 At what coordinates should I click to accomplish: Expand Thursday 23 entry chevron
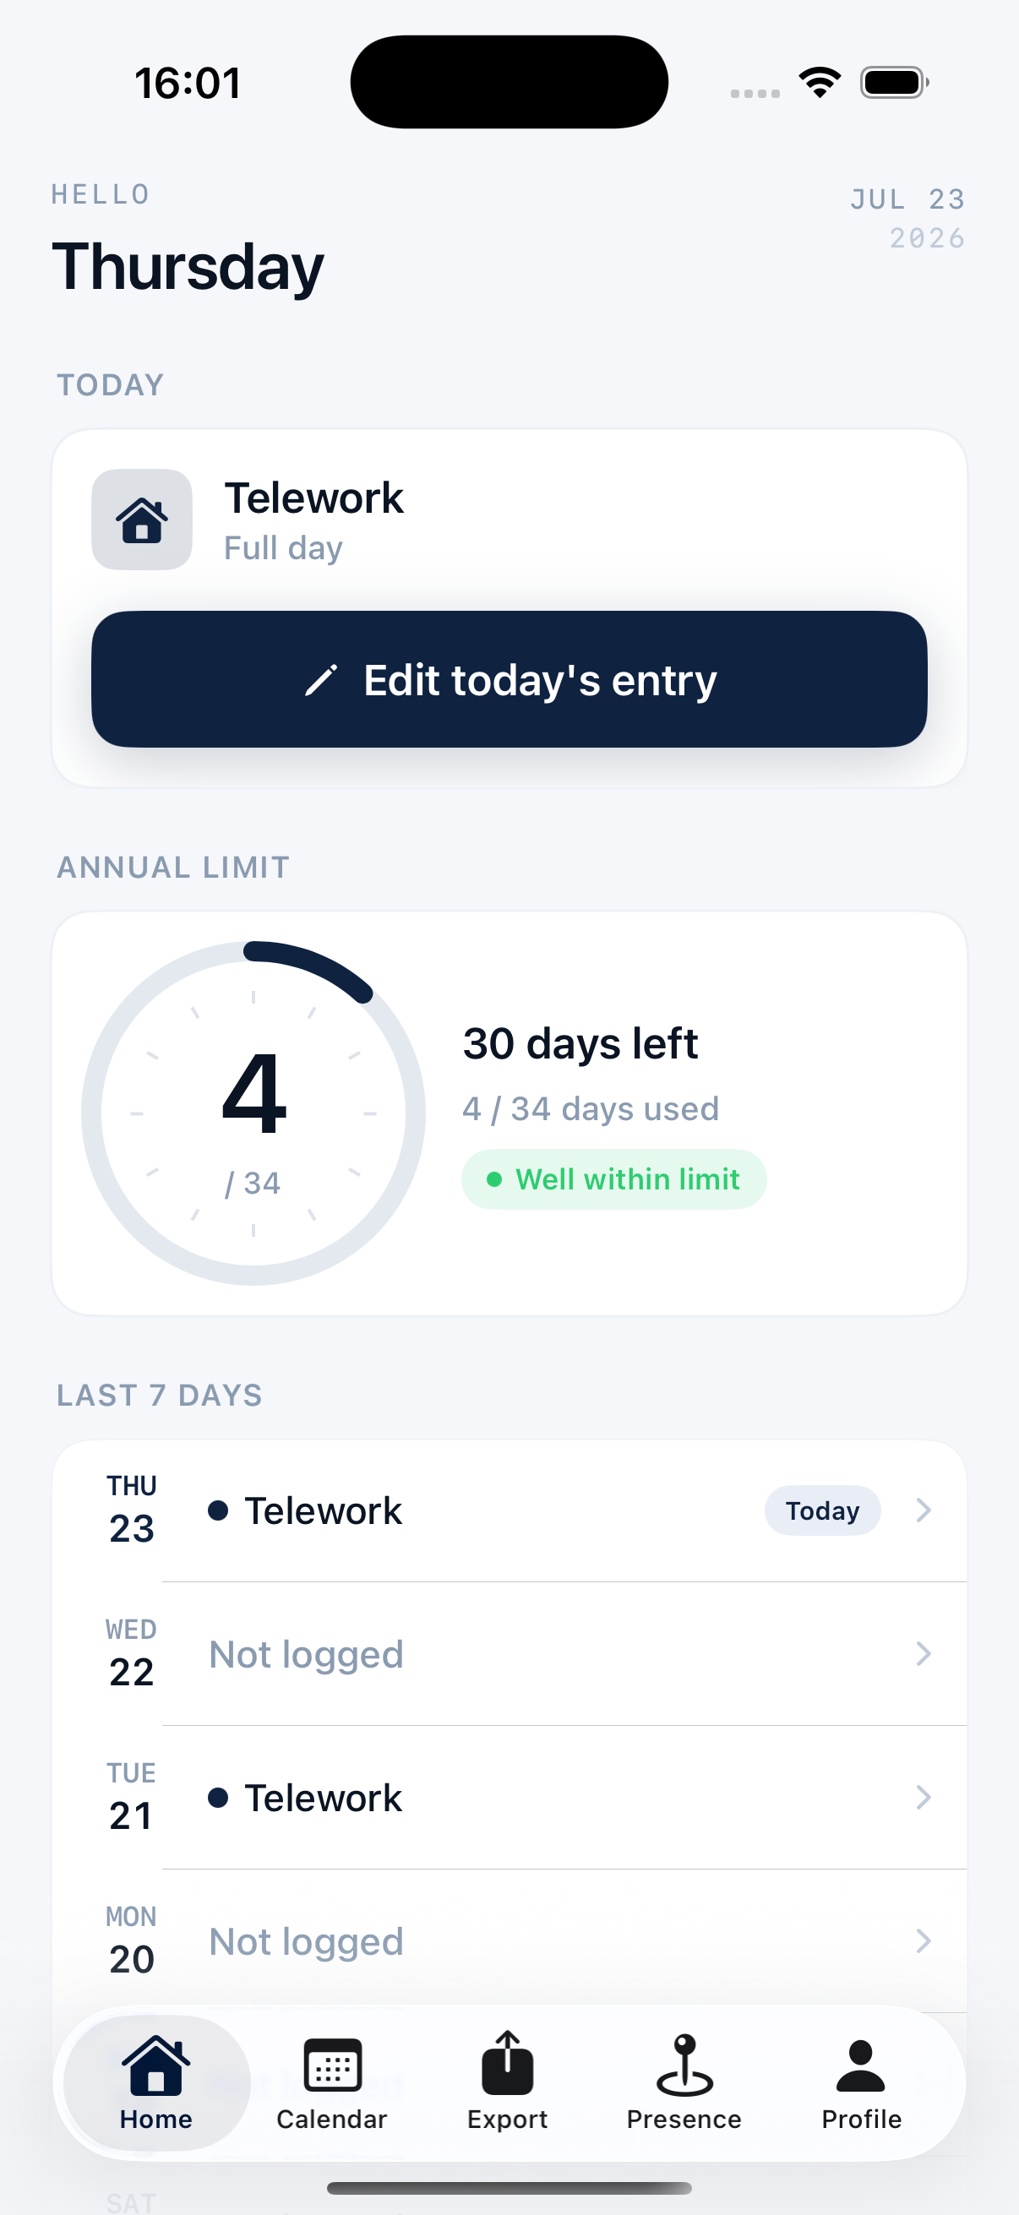(924, 1510)
